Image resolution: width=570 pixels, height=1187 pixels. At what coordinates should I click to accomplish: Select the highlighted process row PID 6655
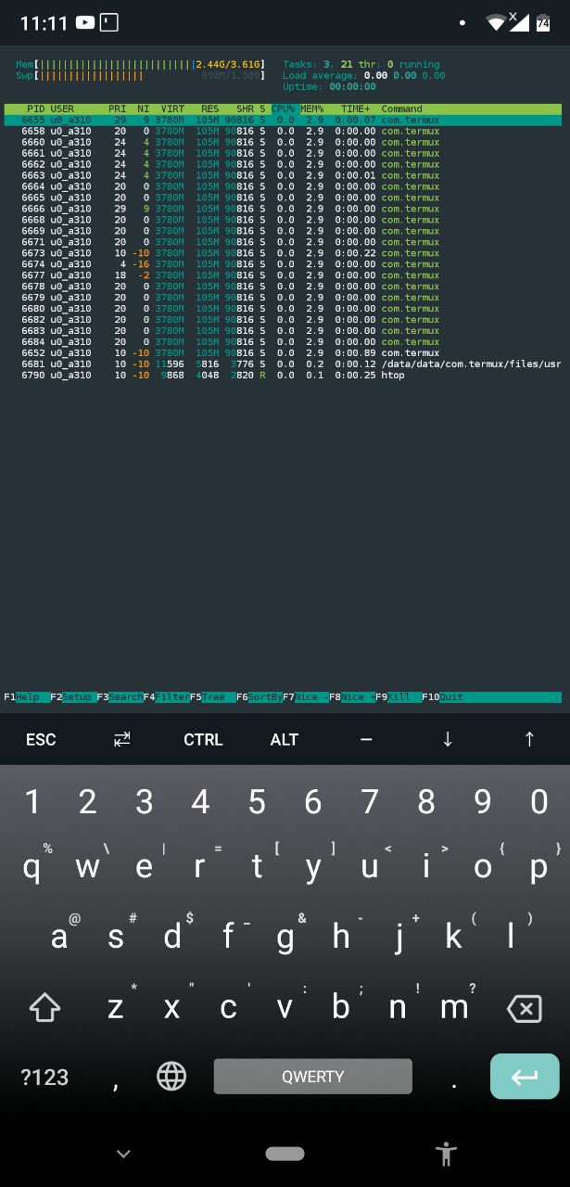pyautogui.click(x=283, y=120)
